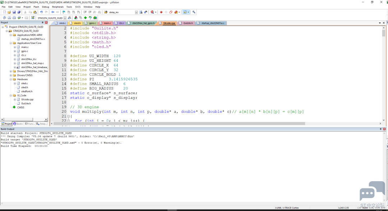
Task: Open Configuration wrench icon
Action: tap(194, 12)
